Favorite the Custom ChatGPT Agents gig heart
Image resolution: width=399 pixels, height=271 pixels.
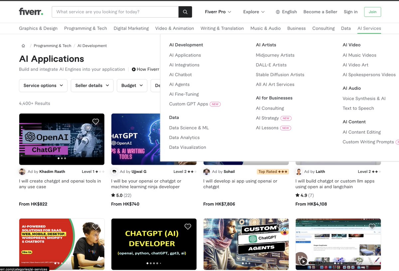(280, 227)
